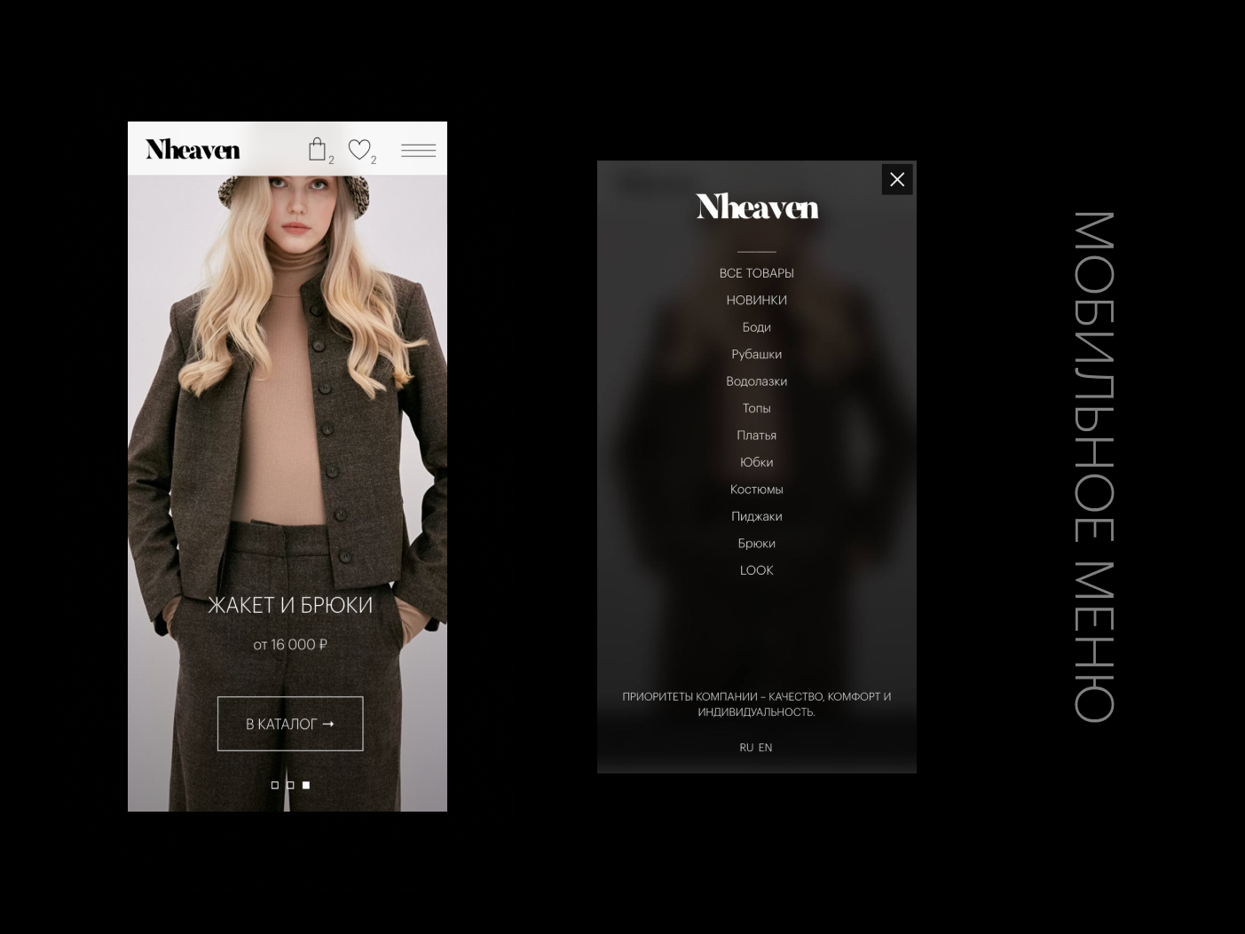Open the favorites heart icon

(359, 149)
